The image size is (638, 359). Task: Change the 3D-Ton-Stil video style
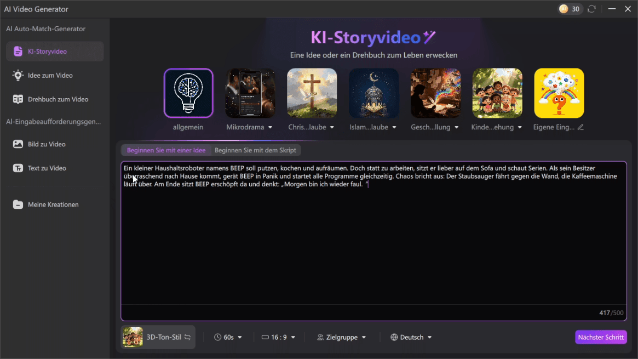[158, 337]
